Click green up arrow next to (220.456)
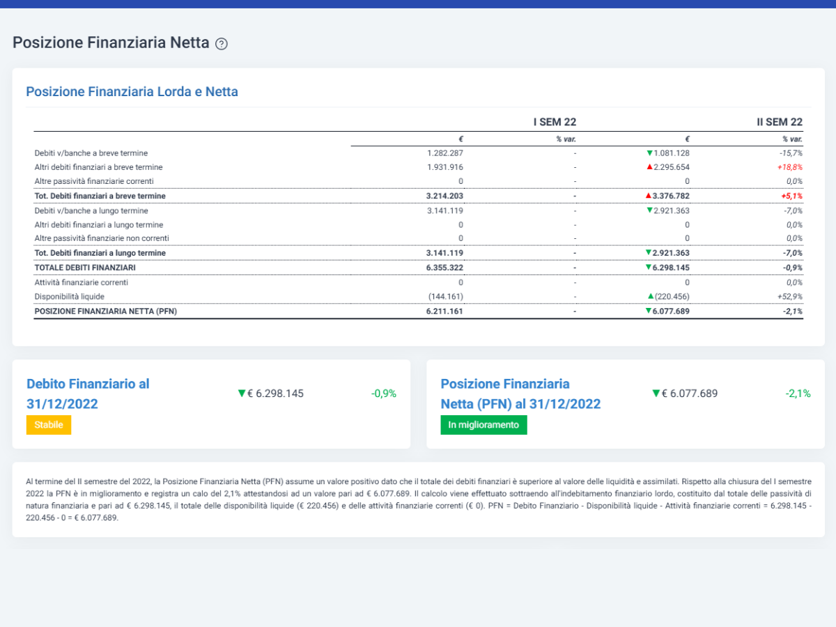Screen dimensions: 836x627 [x=650, y=297]
